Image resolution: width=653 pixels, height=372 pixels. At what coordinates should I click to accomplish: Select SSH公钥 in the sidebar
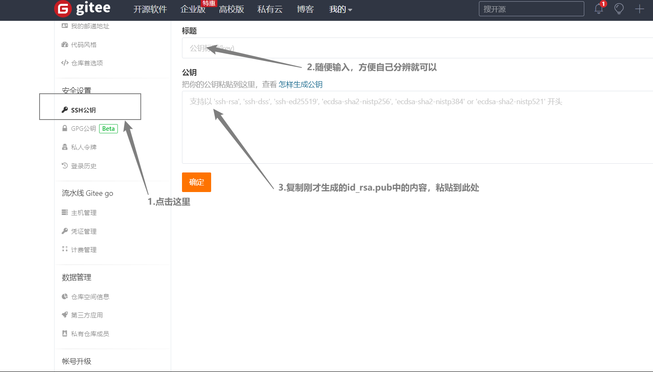click(83, 110)
